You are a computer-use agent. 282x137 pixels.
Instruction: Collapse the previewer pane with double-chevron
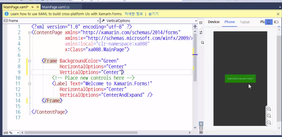pos(201,132)
